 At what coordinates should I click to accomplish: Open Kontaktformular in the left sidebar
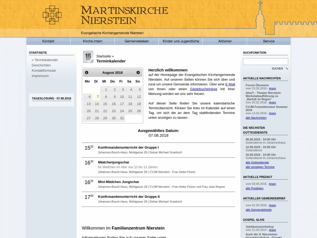[x=44, y=70]
